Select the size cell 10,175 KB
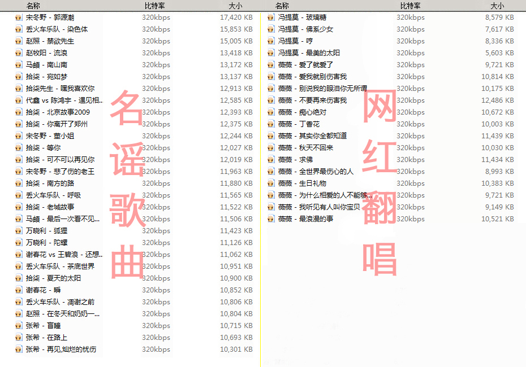Viewport: 526px width, 367px height. (x=498, y=89)
